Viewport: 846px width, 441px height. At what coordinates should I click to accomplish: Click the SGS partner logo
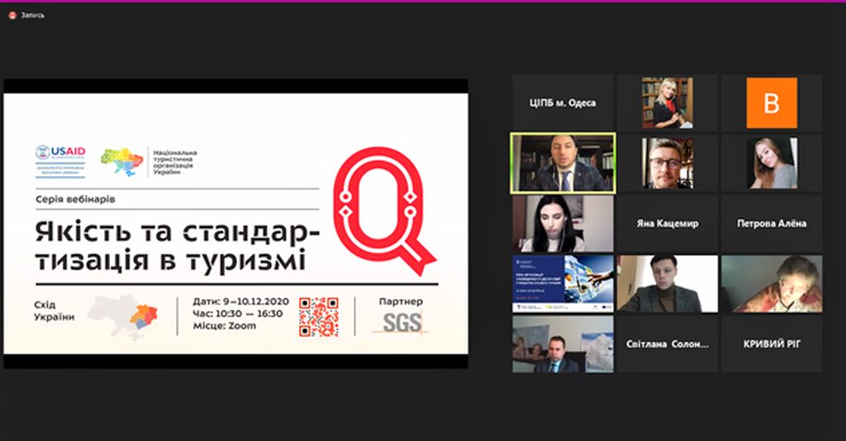tap(402, 323)
